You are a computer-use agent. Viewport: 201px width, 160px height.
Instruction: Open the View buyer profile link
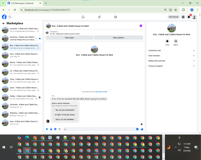coord(101,92)
